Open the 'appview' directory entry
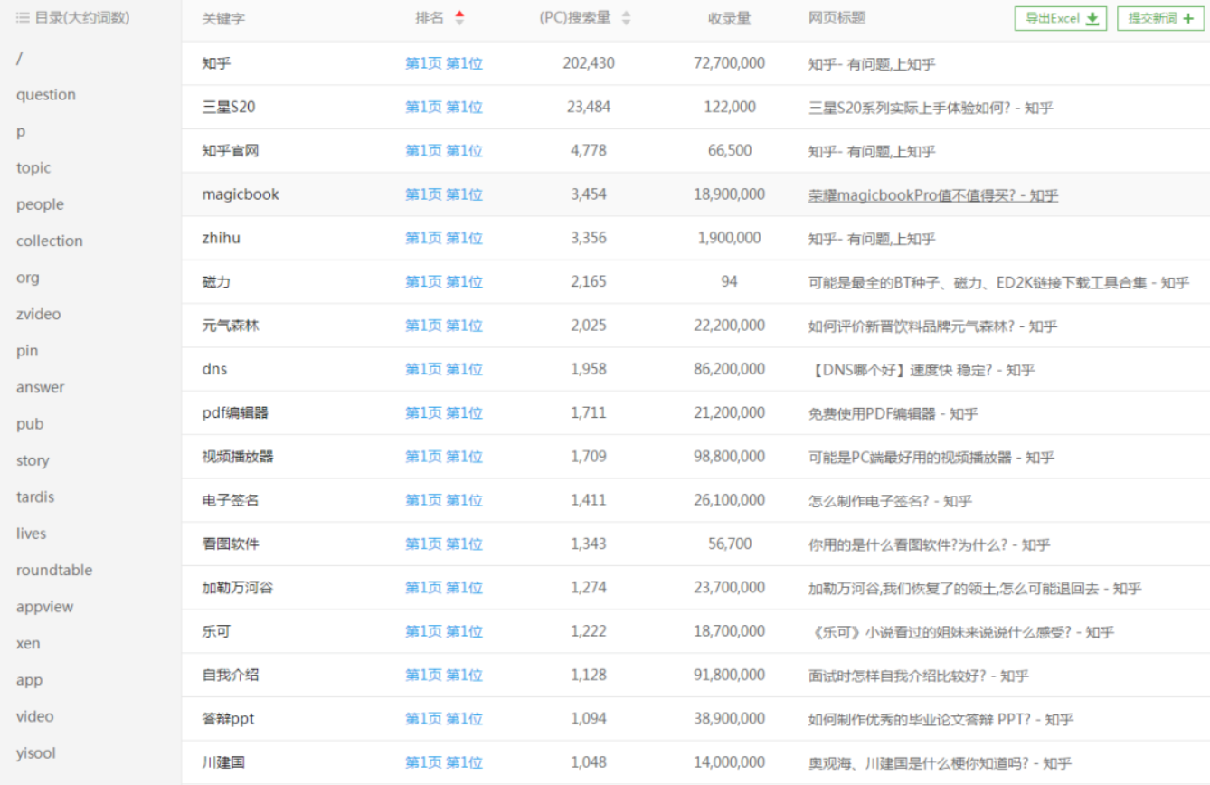The image size is (1210, 785). (x=44, y=608)
